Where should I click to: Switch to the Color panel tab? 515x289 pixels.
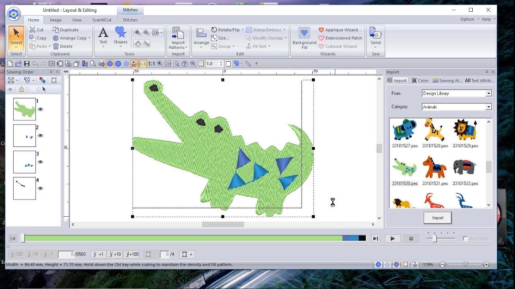click(x=420, y=81)
